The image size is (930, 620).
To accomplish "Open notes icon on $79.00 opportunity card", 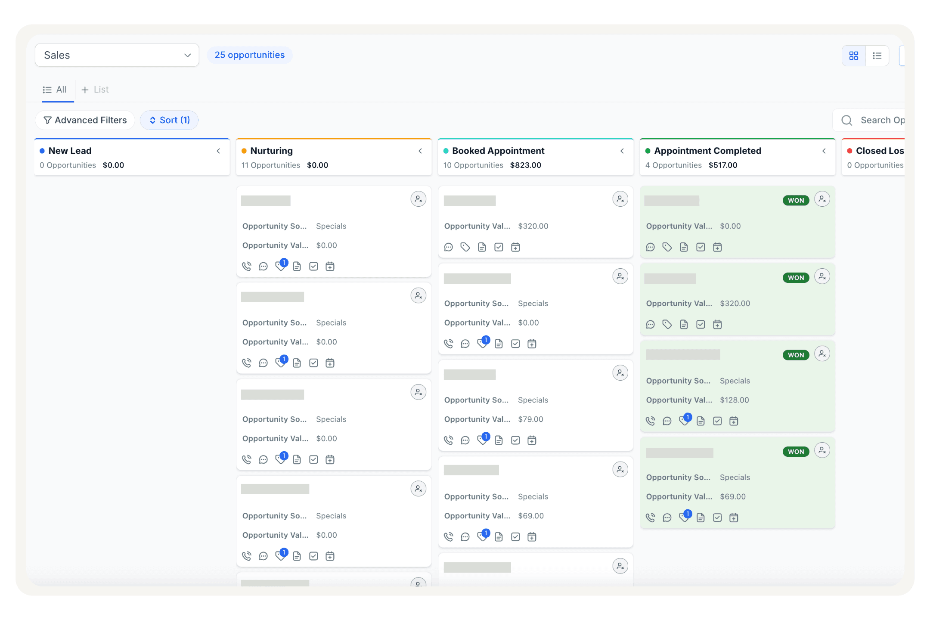I will 499,440.
